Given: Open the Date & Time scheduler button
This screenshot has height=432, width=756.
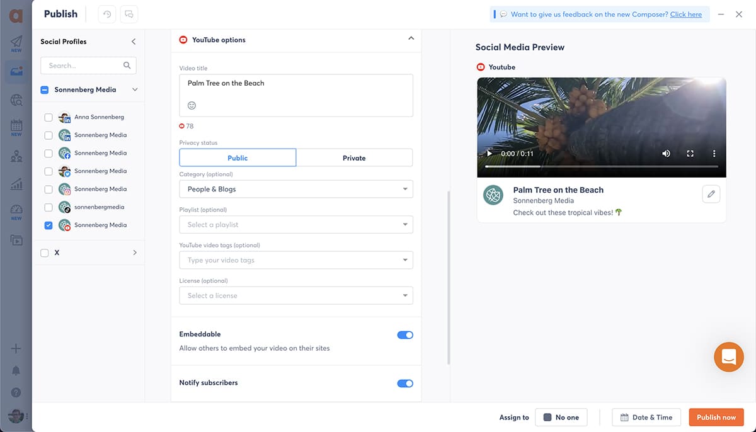Looking at the screenshot, I should tap(646, 417).
